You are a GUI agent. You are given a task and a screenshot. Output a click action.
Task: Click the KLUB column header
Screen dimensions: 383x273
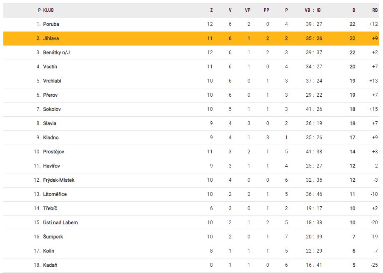click(x=48, y=10)
